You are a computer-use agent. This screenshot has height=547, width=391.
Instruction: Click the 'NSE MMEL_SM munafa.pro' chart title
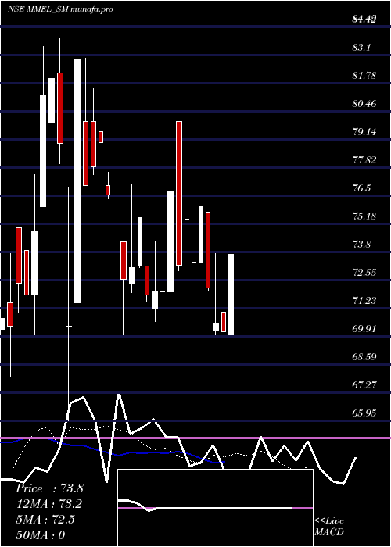[60, 9]
